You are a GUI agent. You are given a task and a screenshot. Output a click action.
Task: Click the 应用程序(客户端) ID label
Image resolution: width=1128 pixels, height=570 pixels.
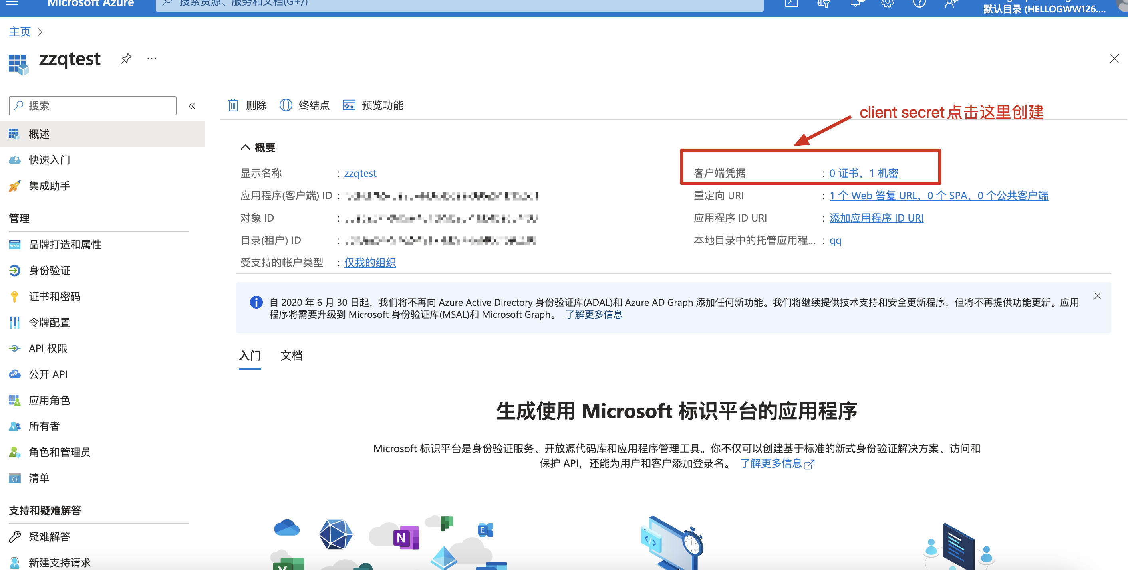tap(286, 195)
